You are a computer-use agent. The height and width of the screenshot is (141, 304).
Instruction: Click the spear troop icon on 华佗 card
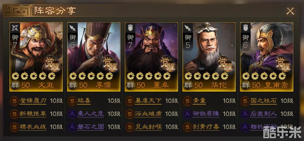tap(188, 28)
